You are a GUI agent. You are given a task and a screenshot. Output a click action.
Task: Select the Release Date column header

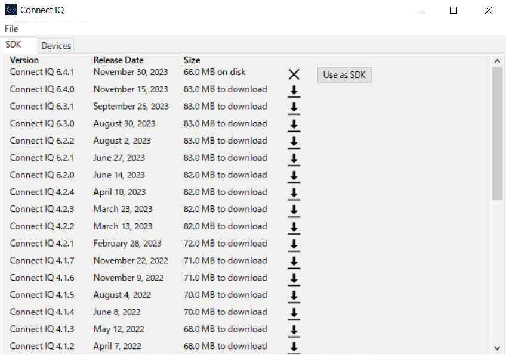point(118,60)
